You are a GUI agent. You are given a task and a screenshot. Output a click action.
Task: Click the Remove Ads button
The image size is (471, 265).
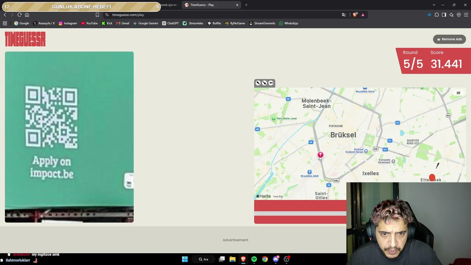tap(449, 39)
